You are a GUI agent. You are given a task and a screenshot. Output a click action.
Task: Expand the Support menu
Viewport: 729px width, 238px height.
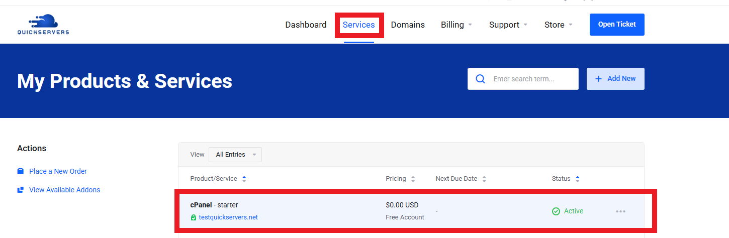(x=508, y=25)
